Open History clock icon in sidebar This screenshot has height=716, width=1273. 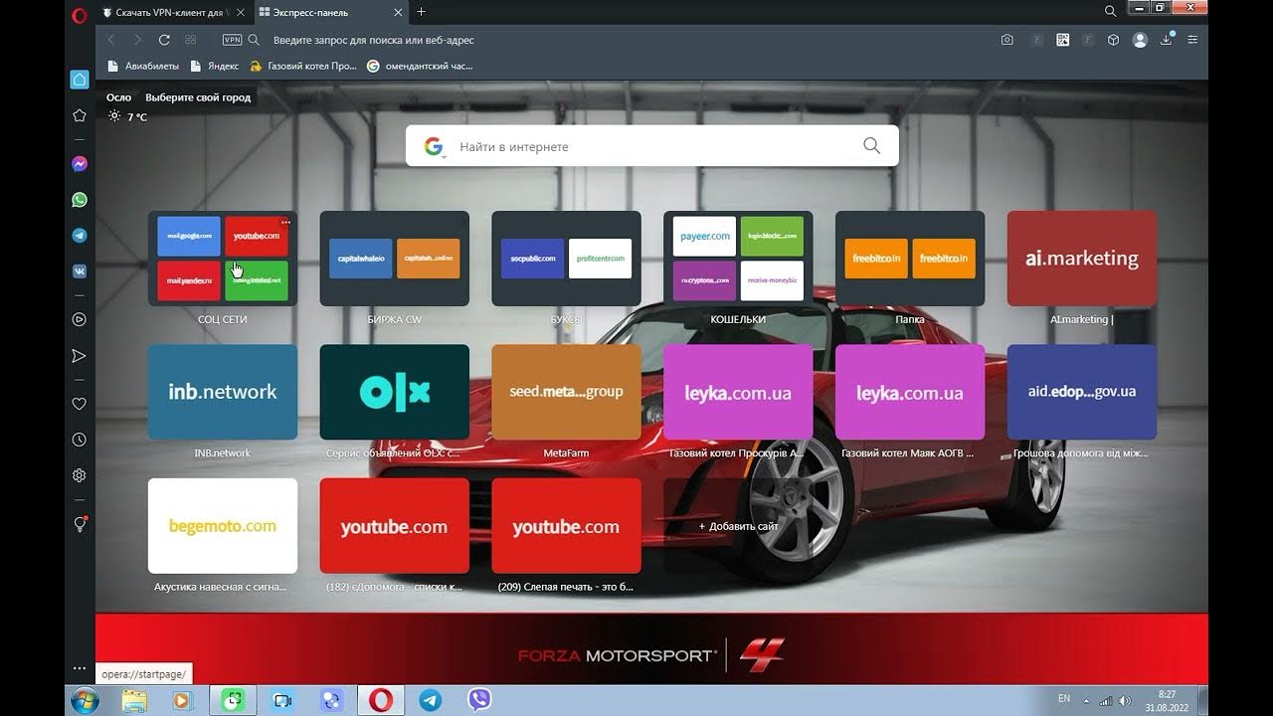80,440
